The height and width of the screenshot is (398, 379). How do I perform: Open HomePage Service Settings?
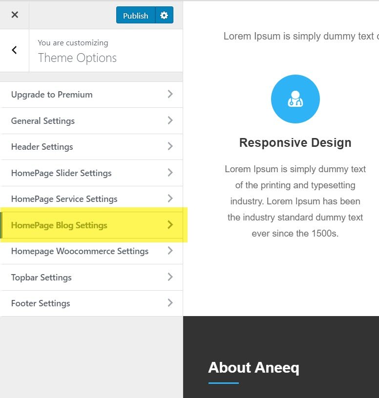[64, 199]
